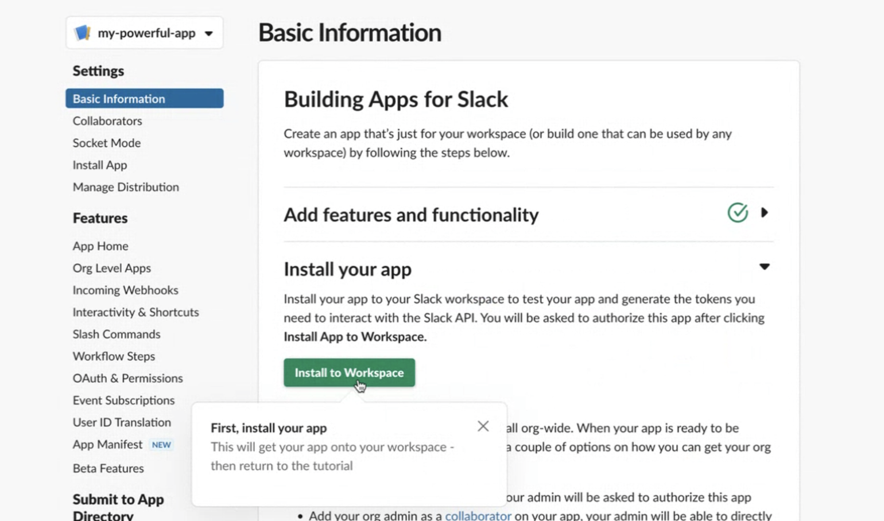The width and height of the screenshot is (884, 521).
Task: Go to Interactivity & Shortcuts
Action: tap(135, 312)
